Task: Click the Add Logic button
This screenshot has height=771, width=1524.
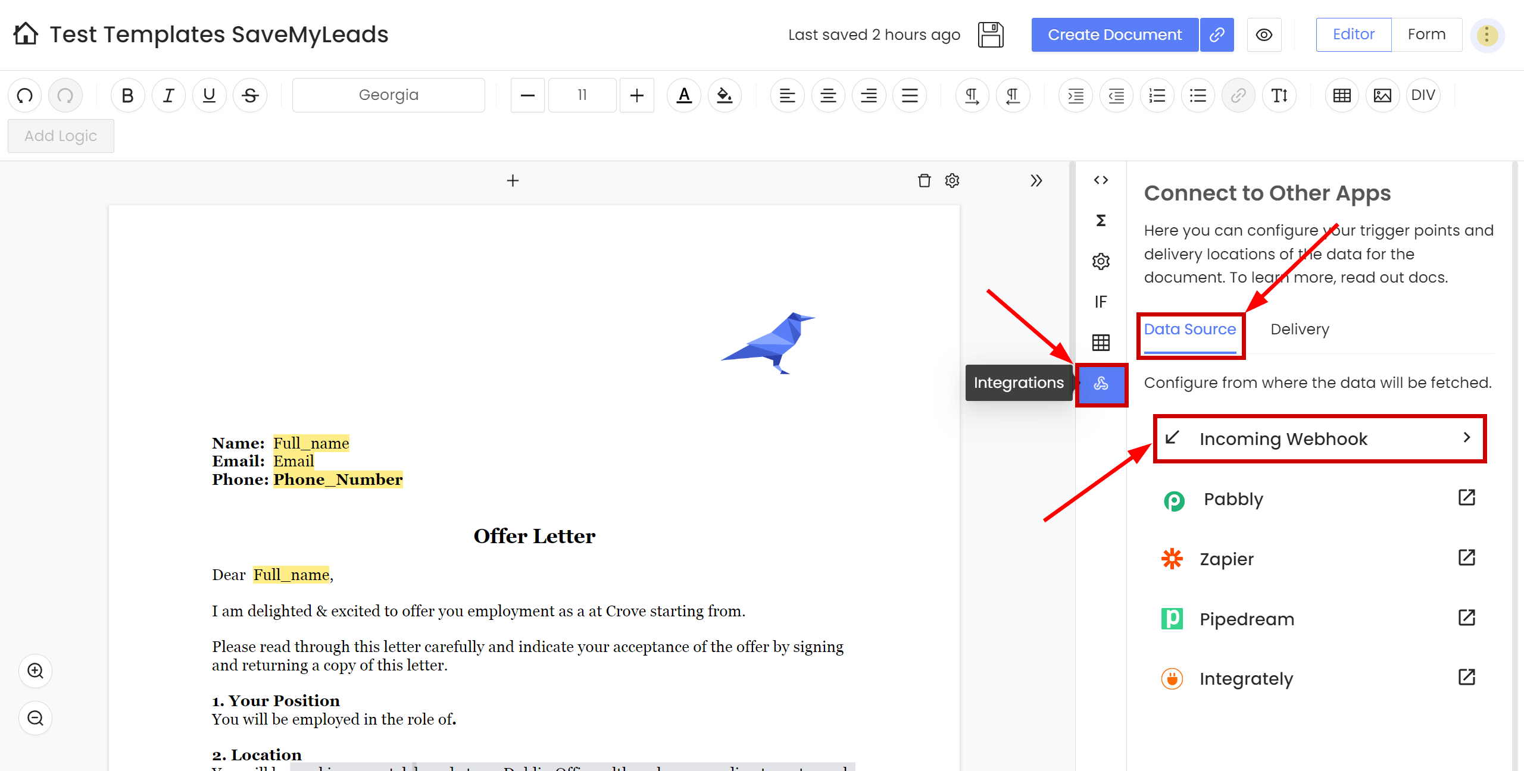Action: 60,136
